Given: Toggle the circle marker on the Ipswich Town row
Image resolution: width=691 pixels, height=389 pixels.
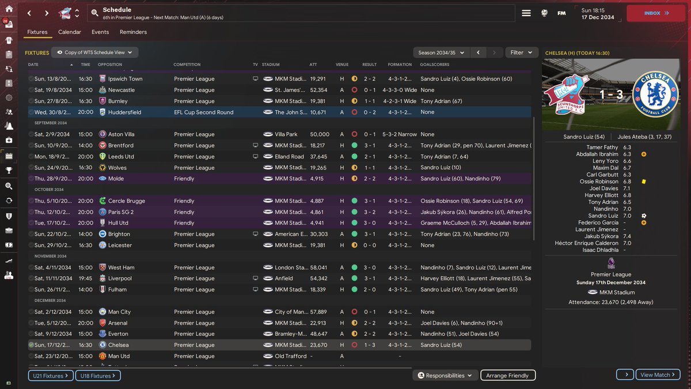Looking at the screenshot, I should click(x=31, y=79).
